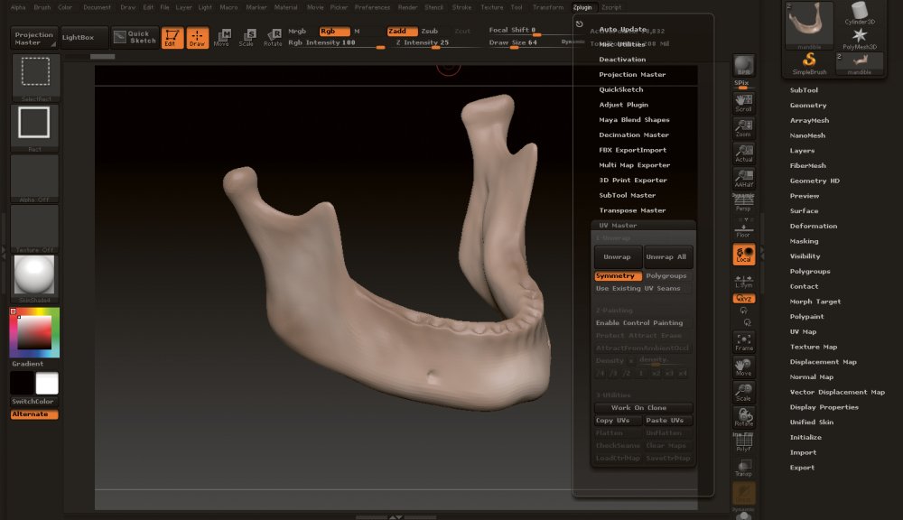Image resolution: width=903 pixels, height=520 pixels.
Task: Toggle Local transformations button
Action: [x=743, y=255]
